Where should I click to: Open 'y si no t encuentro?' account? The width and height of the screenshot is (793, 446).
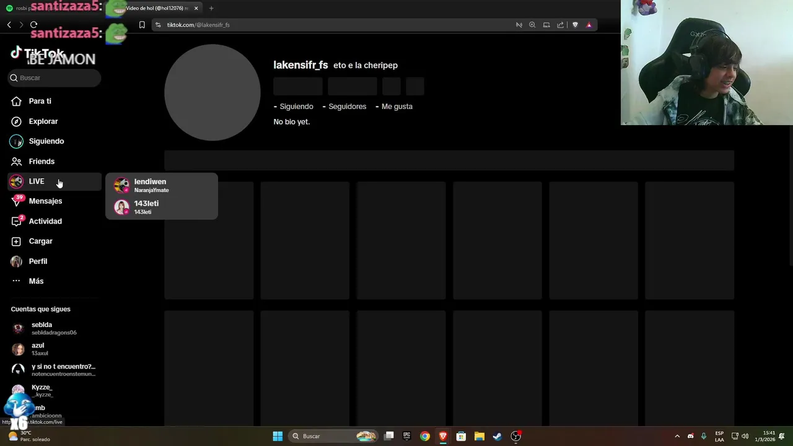point(55,370)
